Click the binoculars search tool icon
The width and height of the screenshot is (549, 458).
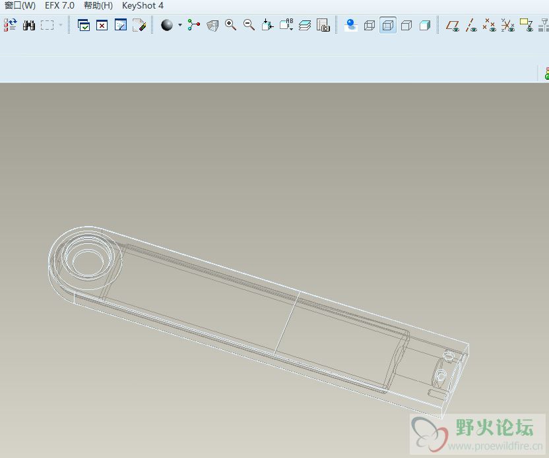tap(29, 25)
